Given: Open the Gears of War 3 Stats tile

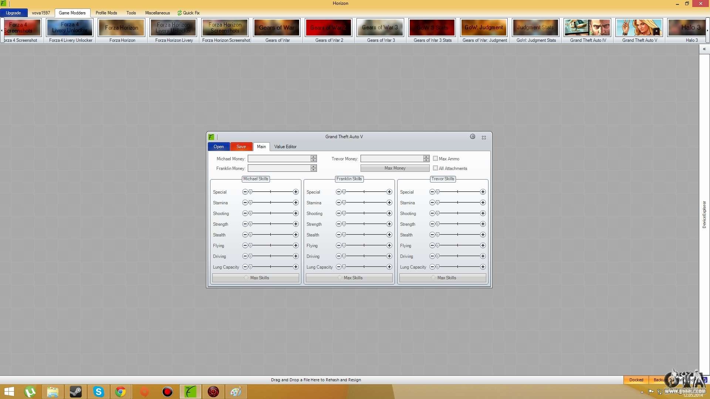Looking at the screenshot, I should (x=433, y=31).
